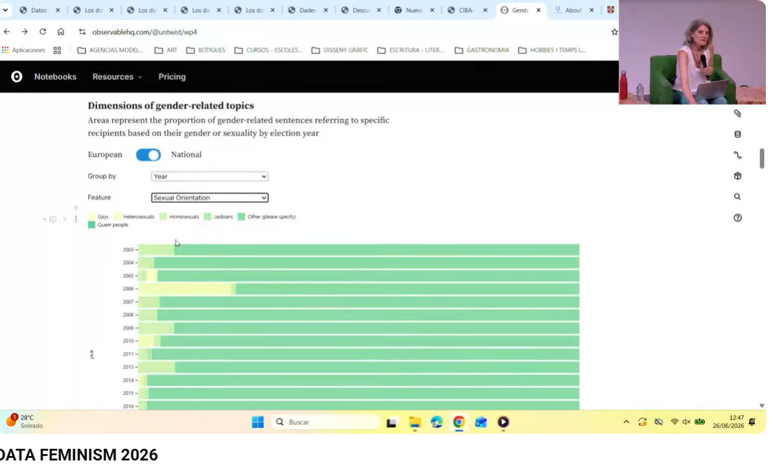Open the tab search chevron at tab strip start

[5, 10]
